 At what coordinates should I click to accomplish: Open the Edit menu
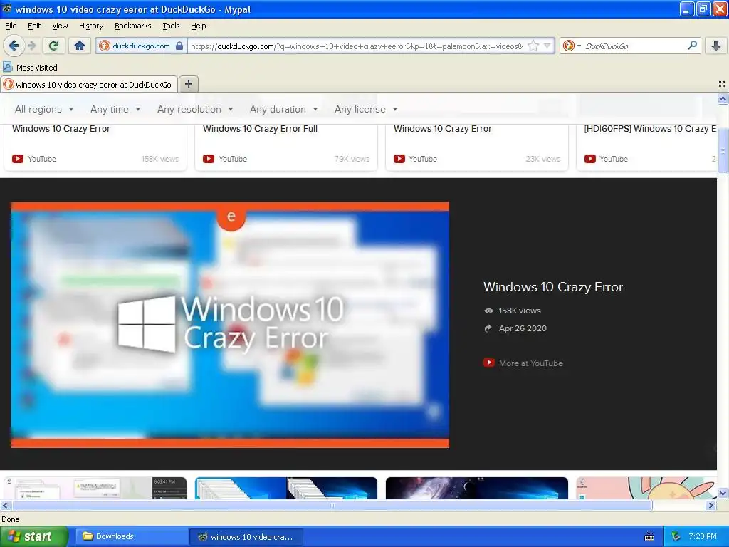click(34, 26)
